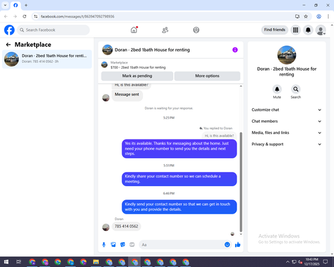View site information icon in the address bar
The height and width of the screenshot is (267, 334).
[35, 17]
